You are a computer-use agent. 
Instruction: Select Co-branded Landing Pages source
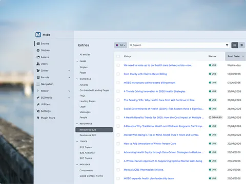pos(94,90)
